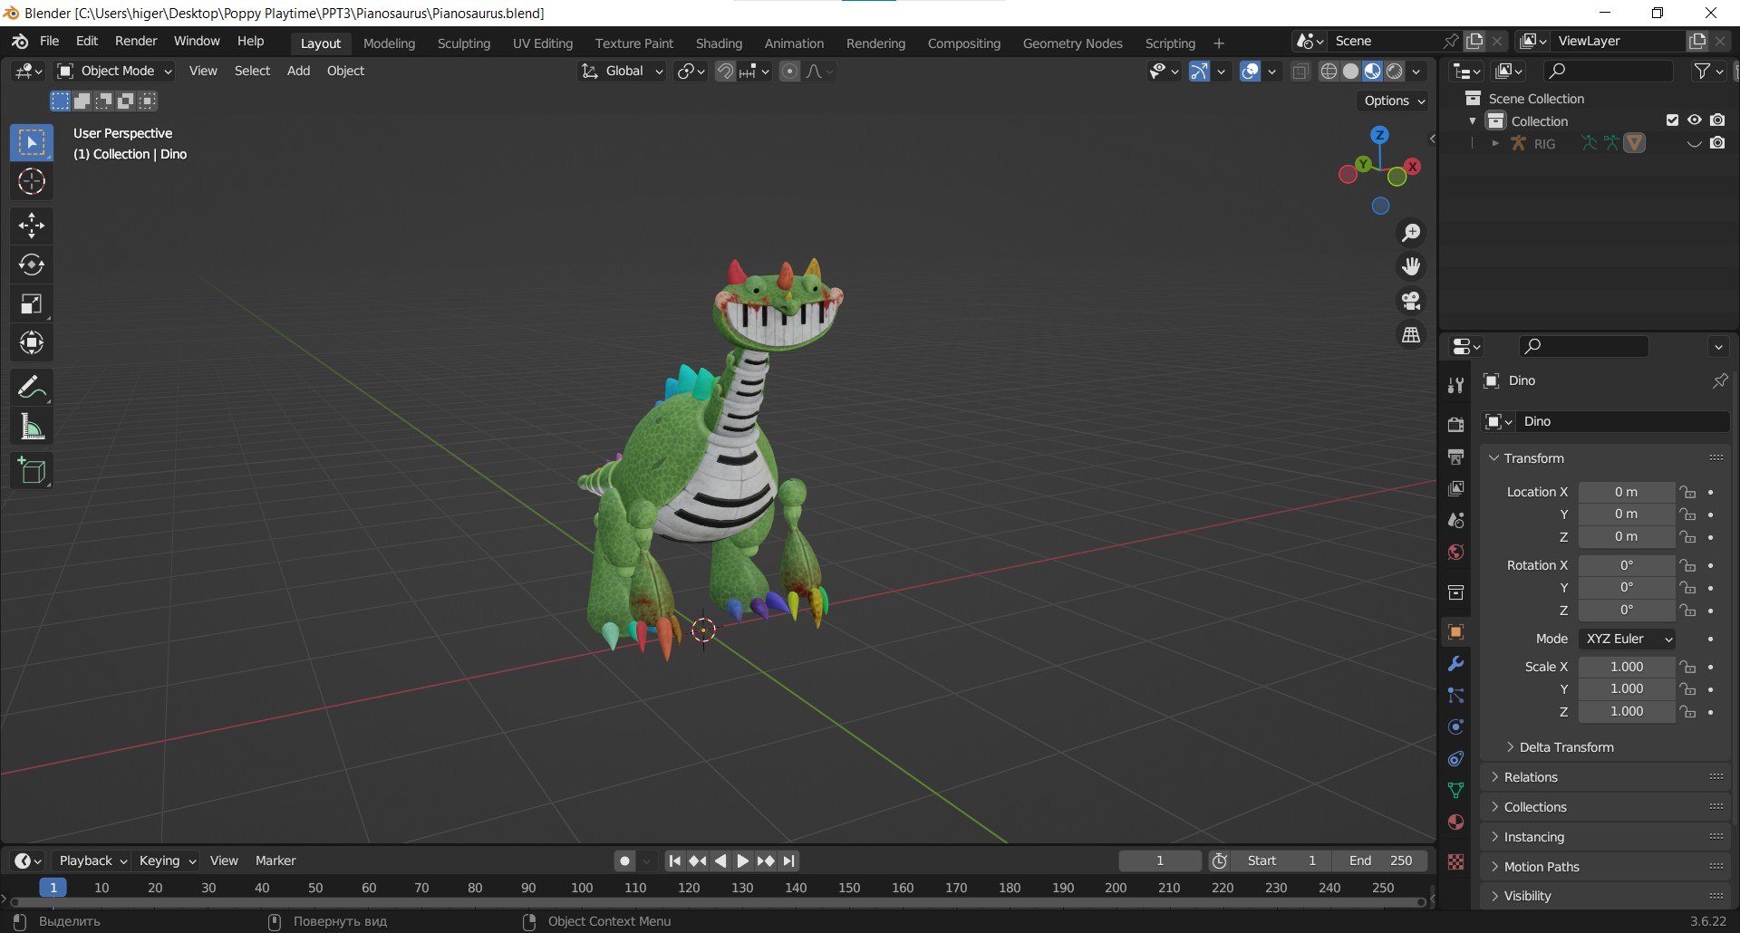Open the Object Mode dropdown
The height and width of the screenshot is (933, 1740).
(x=113, y=71)
